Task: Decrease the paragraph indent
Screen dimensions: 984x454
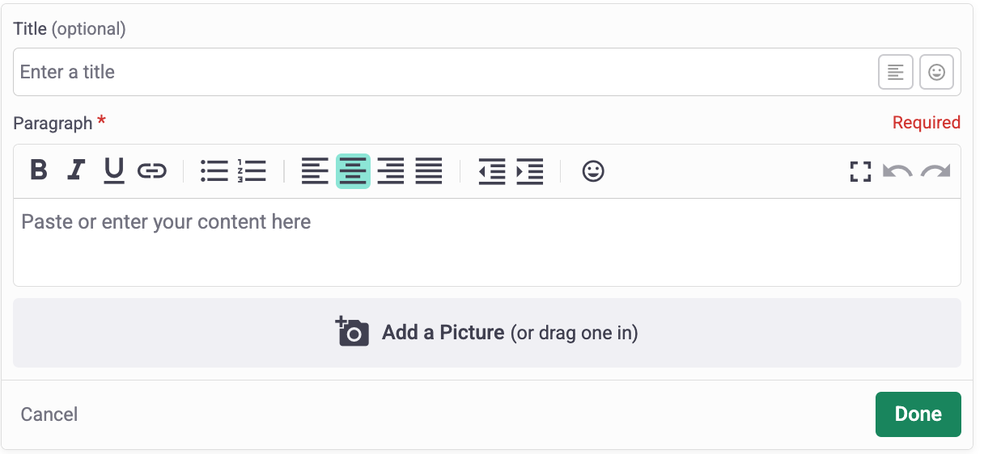Action: click(x=492, y=170)
